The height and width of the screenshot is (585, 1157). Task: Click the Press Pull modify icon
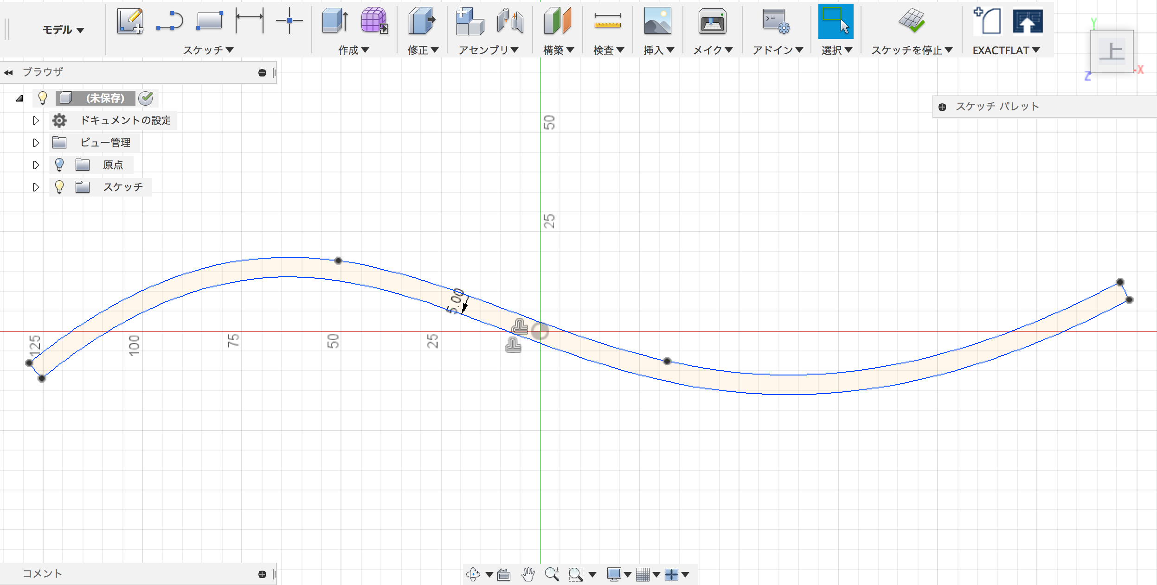click(x=422, y=21)
